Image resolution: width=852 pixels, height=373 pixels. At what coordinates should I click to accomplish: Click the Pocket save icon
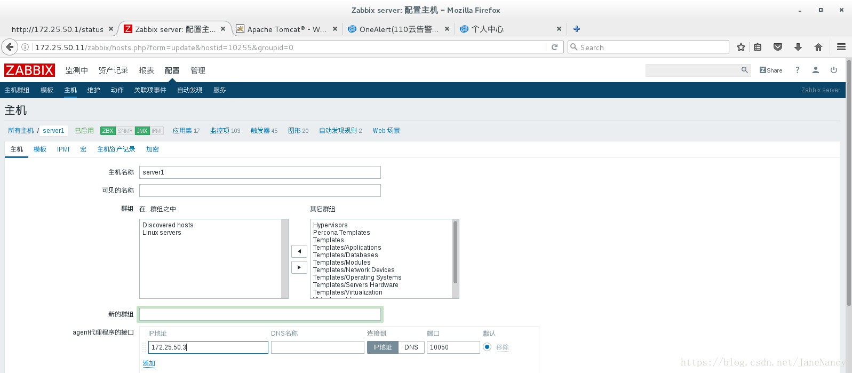coord(778,47)
